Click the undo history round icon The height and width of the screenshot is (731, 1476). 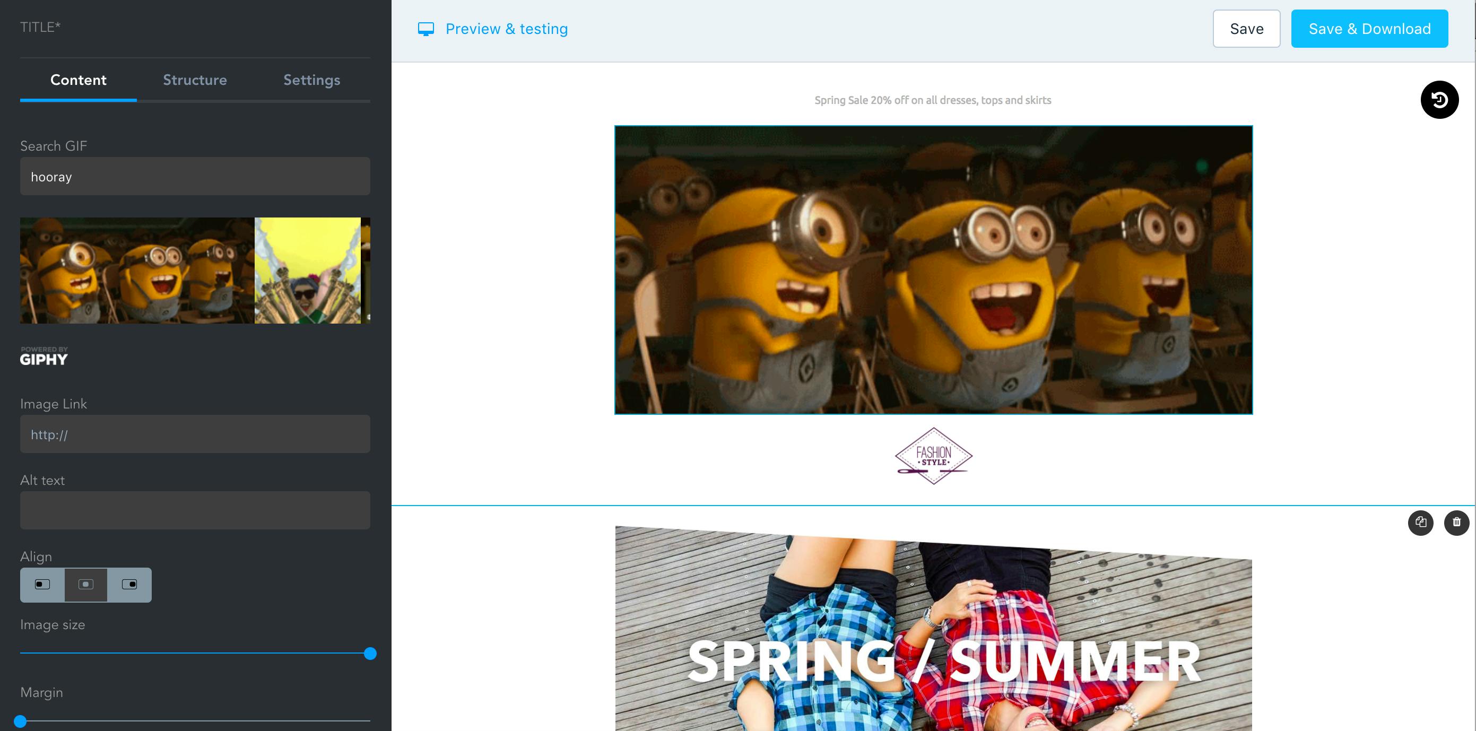click(x=1439, y=100)
